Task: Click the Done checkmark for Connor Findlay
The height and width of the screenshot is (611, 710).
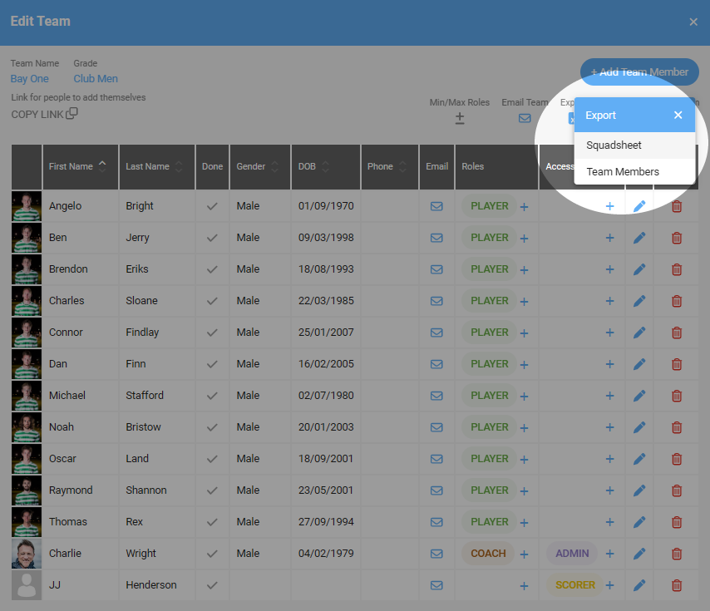Action: (x=212, y=333)
